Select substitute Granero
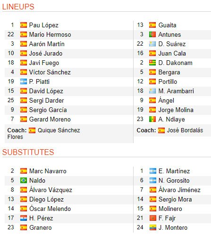Screen dimensions: 211x234 click(x=41, y=227)
